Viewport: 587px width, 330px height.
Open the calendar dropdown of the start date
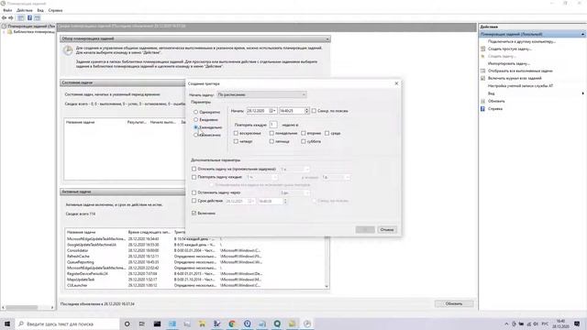(x=273, y=111)
